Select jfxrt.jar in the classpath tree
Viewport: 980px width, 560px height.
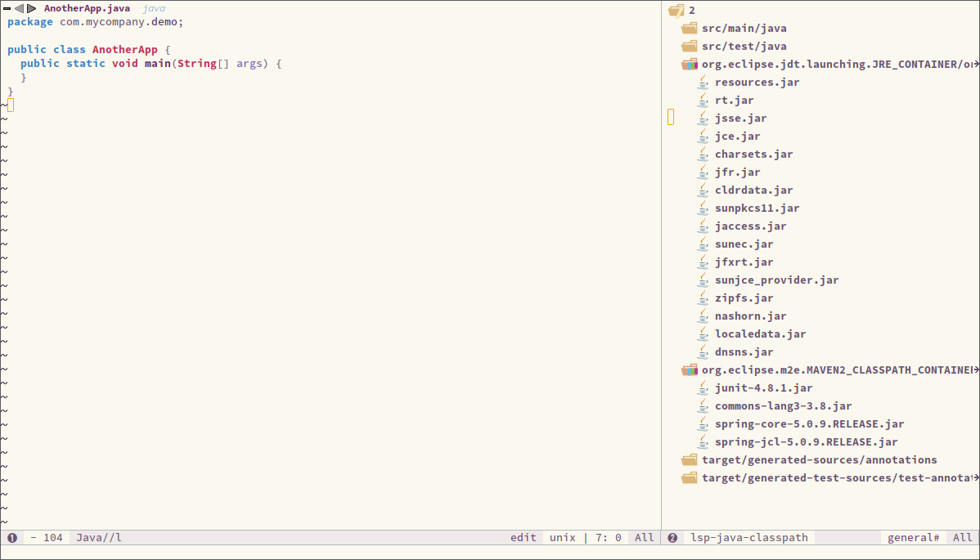[744, 262]
